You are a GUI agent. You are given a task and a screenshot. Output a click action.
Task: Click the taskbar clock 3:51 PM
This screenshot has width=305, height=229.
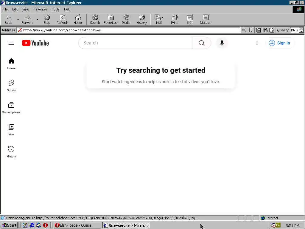pos(292,225)
